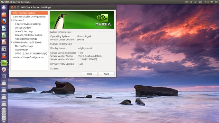Open nvidia-settings Configuration
The width and height of the screenshot is (219, 123).
[x=29, y=57]
